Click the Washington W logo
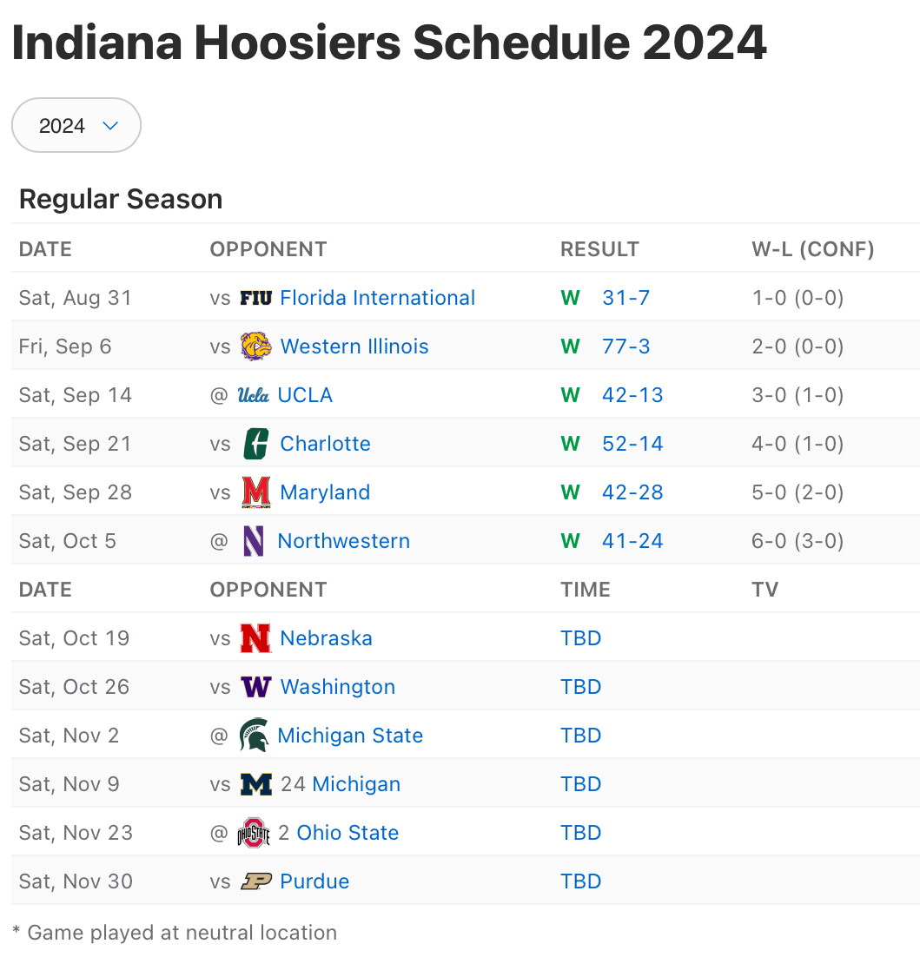The width and height of the screenshot is (920, 957). coord(255,687)
